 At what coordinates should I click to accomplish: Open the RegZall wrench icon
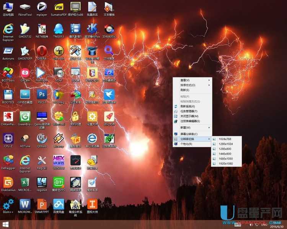42,163
